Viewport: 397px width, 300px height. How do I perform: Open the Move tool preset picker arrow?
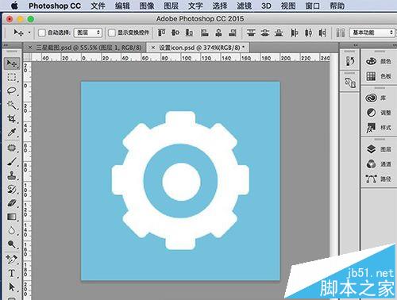point(29,33)
